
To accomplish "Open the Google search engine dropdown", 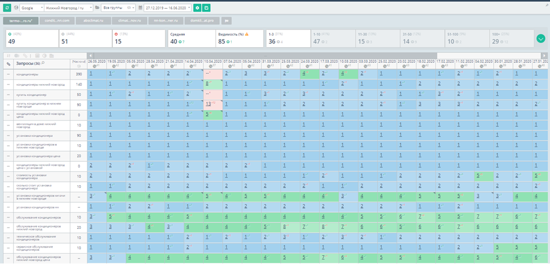I will click(x=32, y=7).
